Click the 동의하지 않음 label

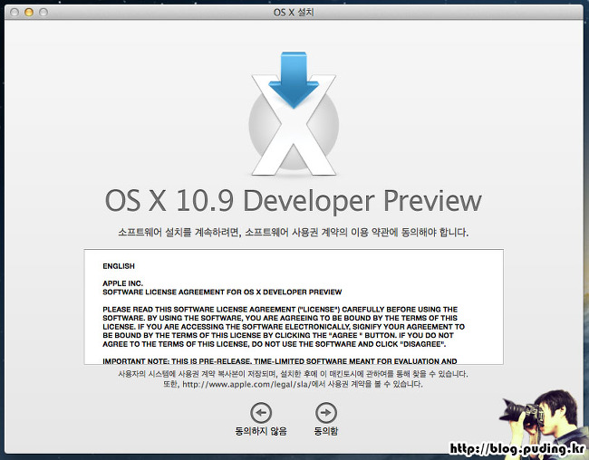[261, 431]
